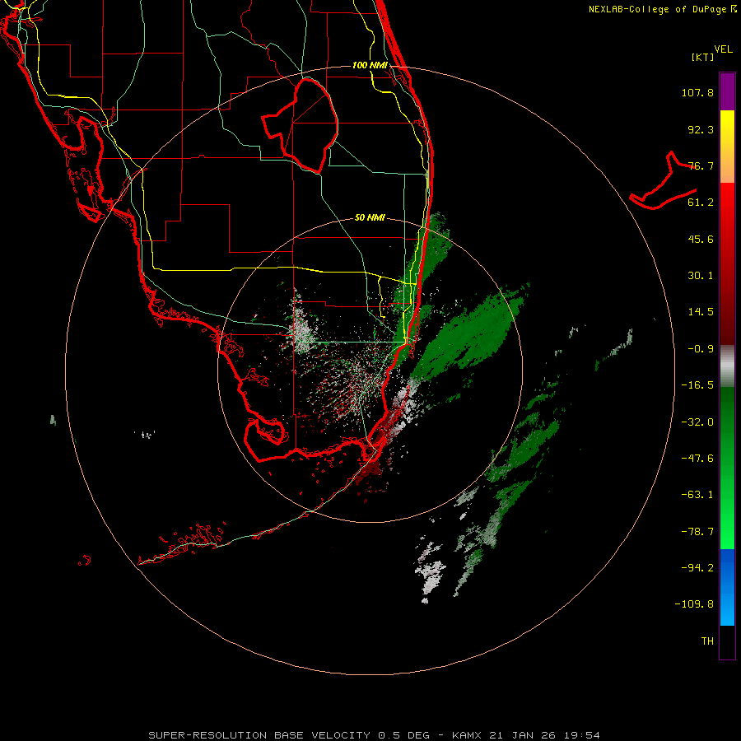The image size is (741, 741).
Task: Select the 14.5 legend value
Action: [701, 312]
